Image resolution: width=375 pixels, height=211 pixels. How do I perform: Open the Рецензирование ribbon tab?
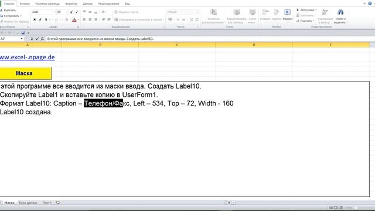(108, 4)
